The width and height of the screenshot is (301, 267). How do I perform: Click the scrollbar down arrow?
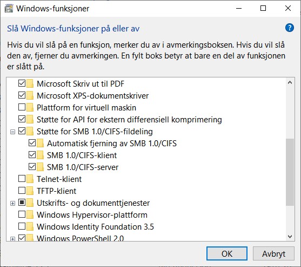click(x=290, y=237)
